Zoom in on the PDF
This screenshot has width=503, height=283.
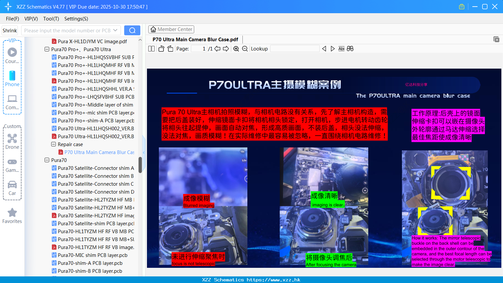coord(236,49)
